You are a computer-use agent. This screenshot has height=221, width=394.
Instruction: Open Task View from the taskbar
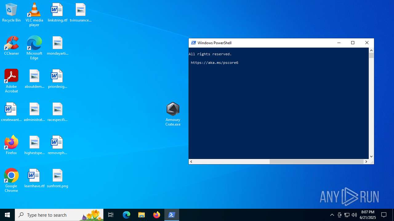click(111, 215)
